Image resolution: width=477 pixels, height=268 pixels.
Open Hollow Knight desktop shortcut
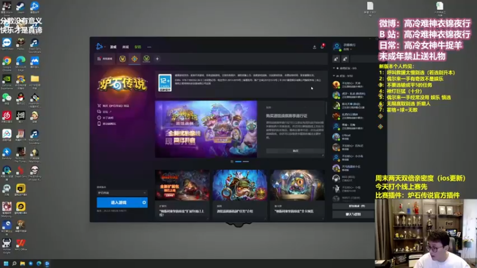click(x=7, y=245)
